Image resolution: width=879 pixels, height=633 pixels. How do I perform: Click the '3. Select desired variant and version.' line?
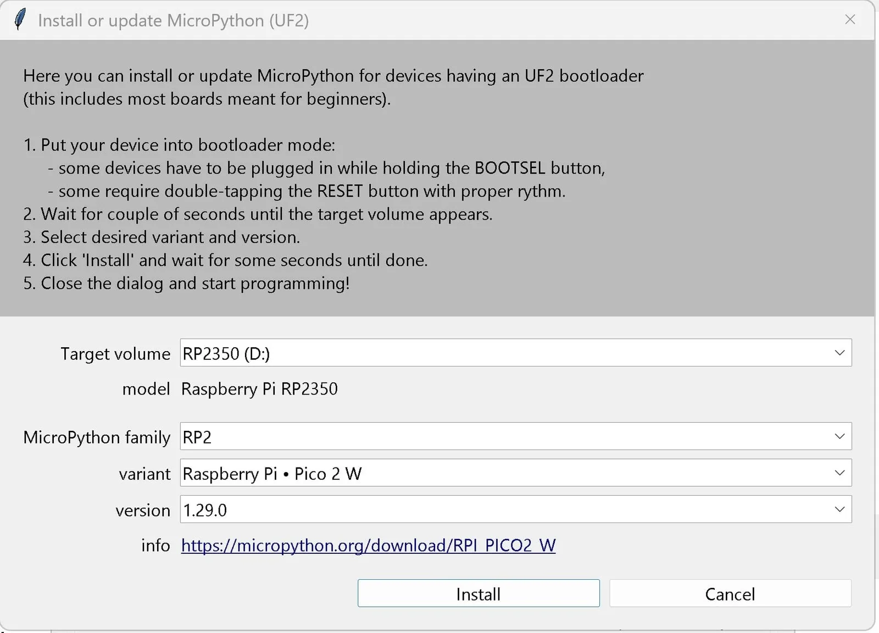click(x=162, y=237)
